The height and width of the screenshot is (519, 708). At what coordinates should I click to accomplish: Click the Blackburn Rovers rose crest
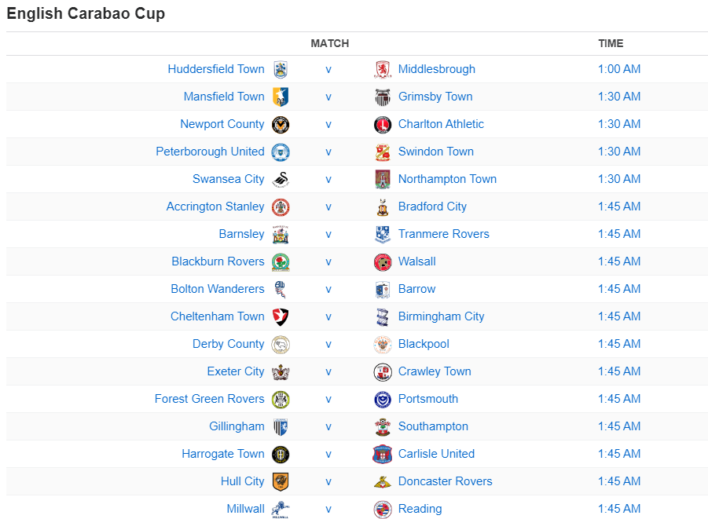point(281,261)
